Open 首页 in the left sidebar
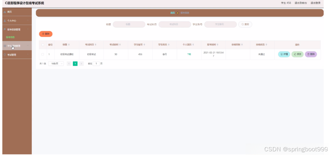The width and height of the screenshot is (329, 155). 17,12
